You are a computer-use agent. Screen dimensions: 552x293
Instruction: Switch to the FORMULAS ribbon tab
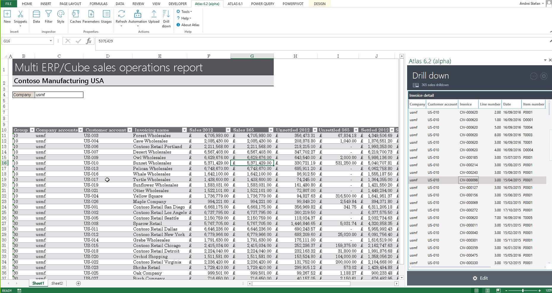pos(99,4)
